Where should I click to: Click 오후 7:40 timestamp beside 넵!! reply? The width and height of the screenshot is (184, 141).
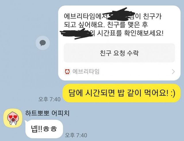(x=76, y=135)
